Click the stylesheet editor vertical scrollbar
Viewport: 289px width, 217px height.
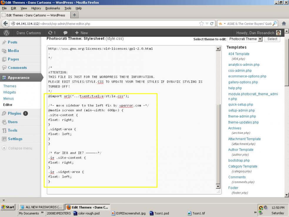tap(218, 118)
